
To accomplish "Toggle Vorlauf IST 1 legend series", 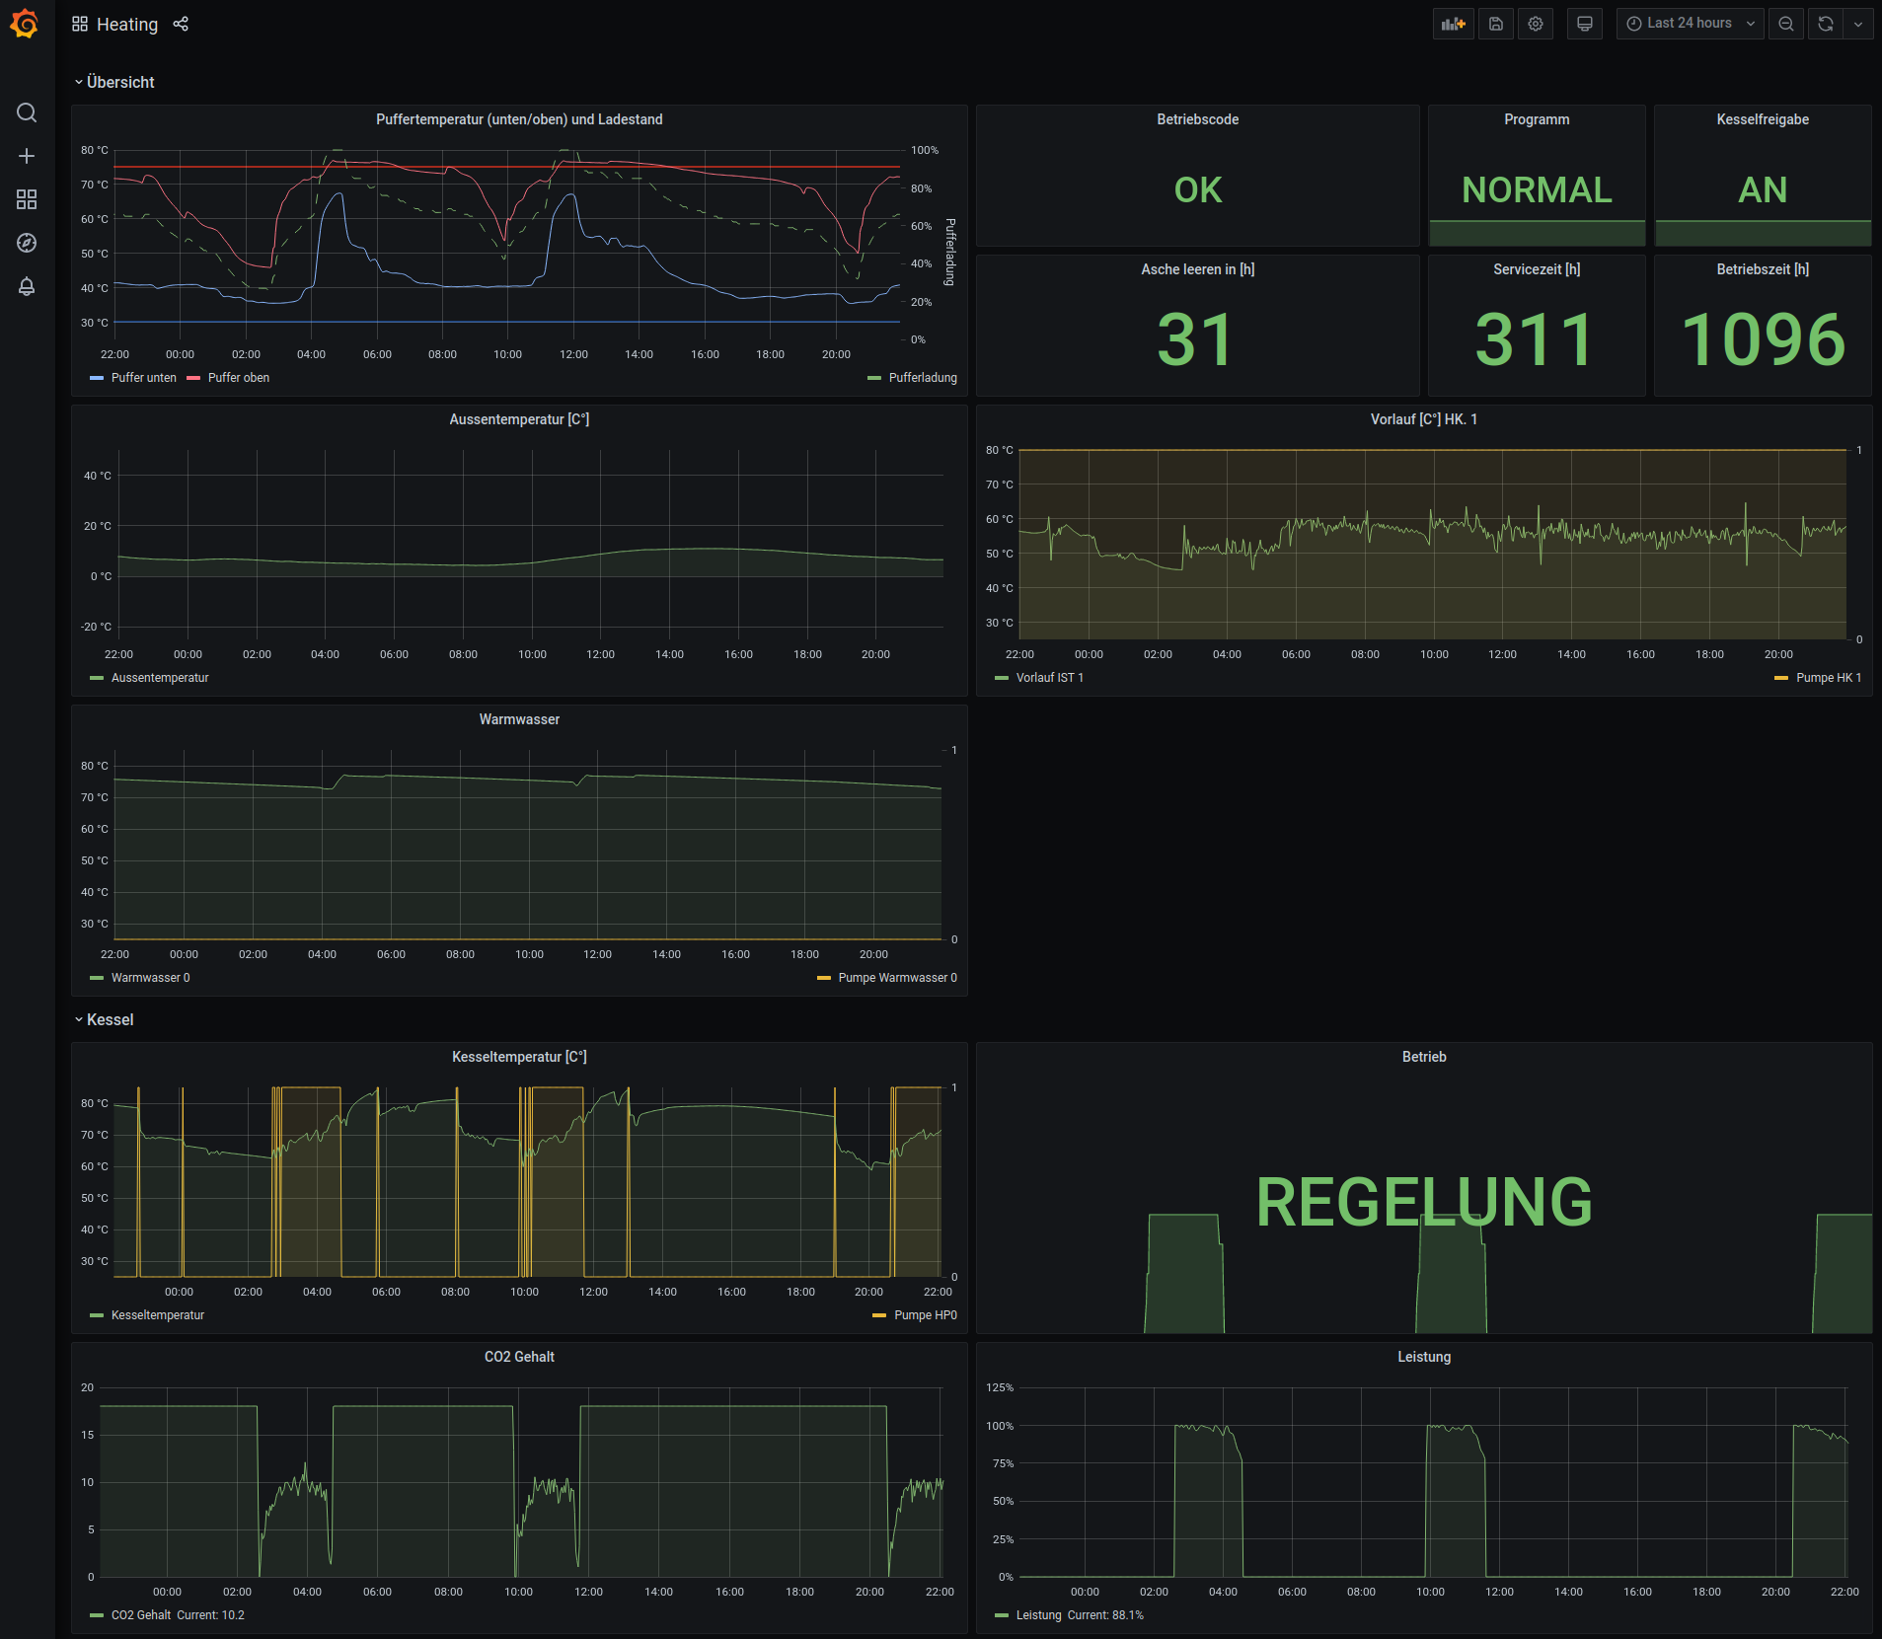I will pyautogui.click(x=1050, y=678).
